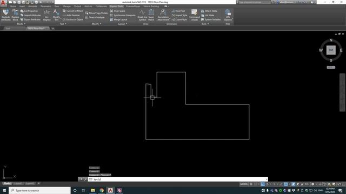The image size is (346, 194).
Task: Open the Windows Start menu
Action: (x=4, y=190)
